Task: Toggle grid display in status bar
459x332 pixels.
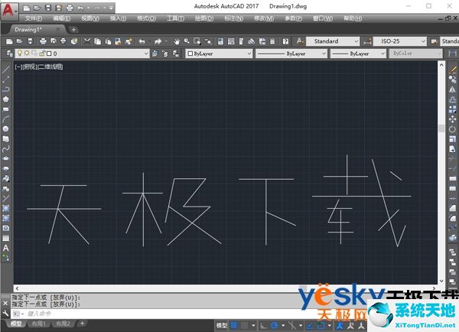Action: pos(234,325)
